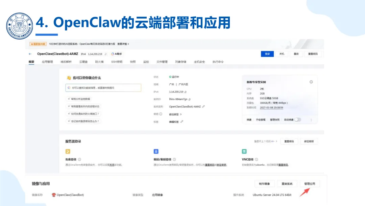The width and height of the screenshot is (365, 206).
Task: Click the AI assistant question input field
Action: pos(103,88)
